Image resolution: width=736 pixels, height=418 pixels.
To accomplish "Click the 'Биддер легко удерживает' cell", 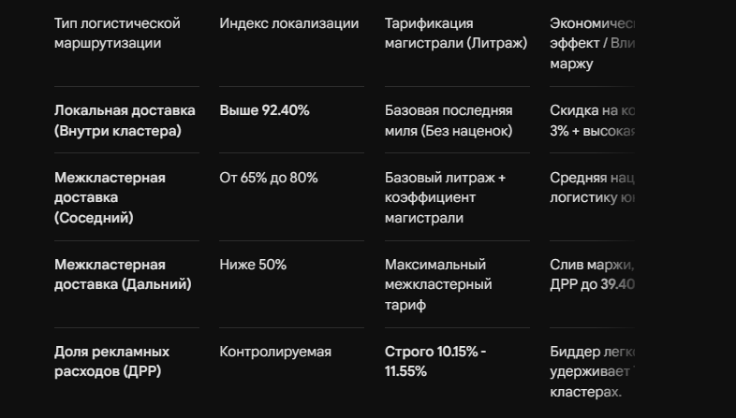I will tap(593, 371).
